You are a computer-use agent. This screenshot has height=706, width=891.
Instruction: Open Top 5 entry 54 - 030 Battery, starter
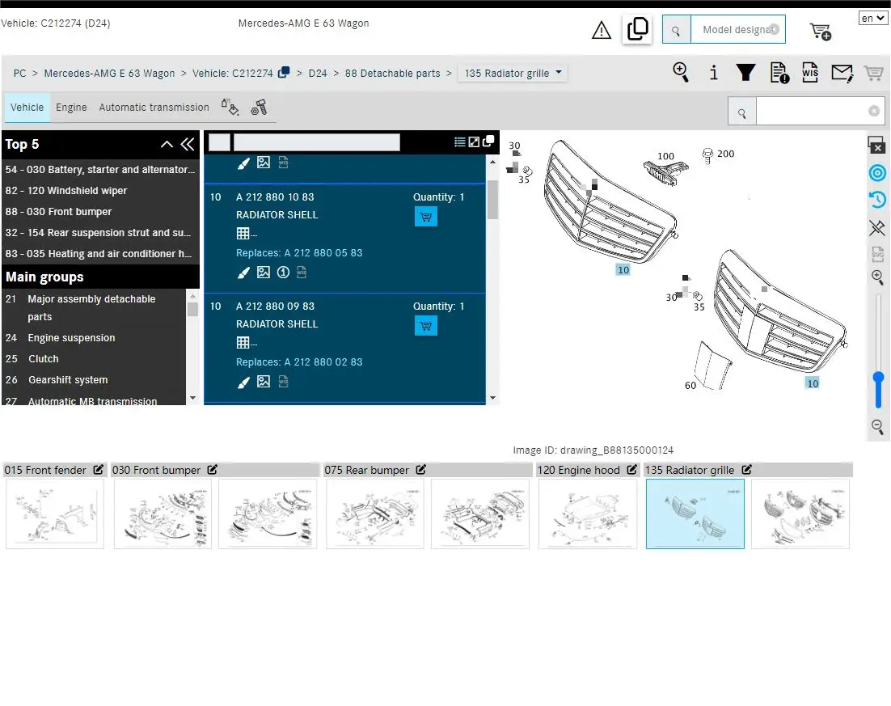(x=100, y=169)
